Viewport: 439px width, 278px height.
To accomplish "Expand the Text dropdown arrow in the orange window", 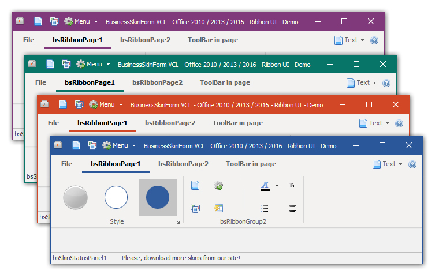I will (x=387, y=123).
